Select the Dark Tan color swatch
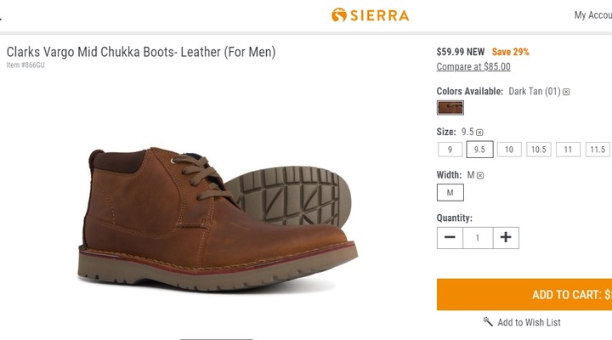 (x=450, y=108)
